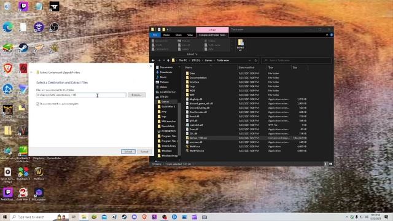
Task: Select the WoWFoV.exe application file
Action: point(196,151)
